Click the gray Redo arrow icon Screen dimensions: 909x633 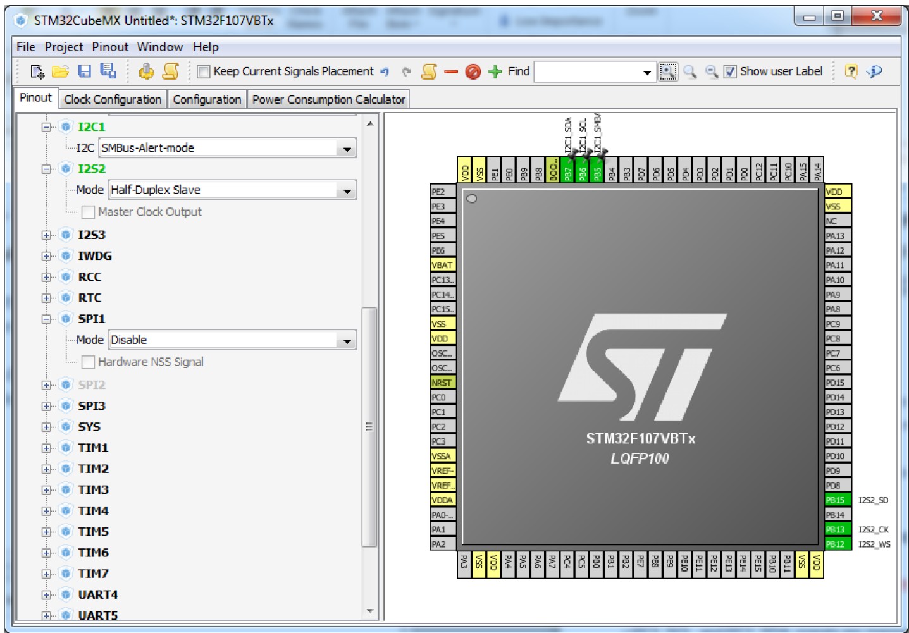407,71
